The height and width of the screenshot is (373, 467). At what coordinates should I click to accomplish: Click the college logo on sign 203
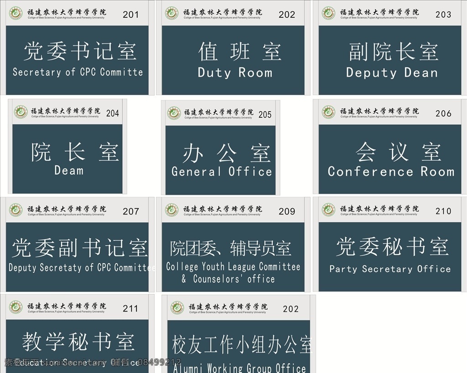pos(328,13)
